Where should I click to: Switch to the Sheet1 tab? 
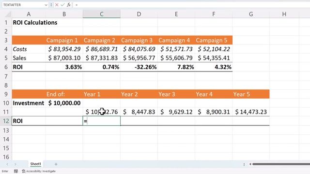click(35, 164)
